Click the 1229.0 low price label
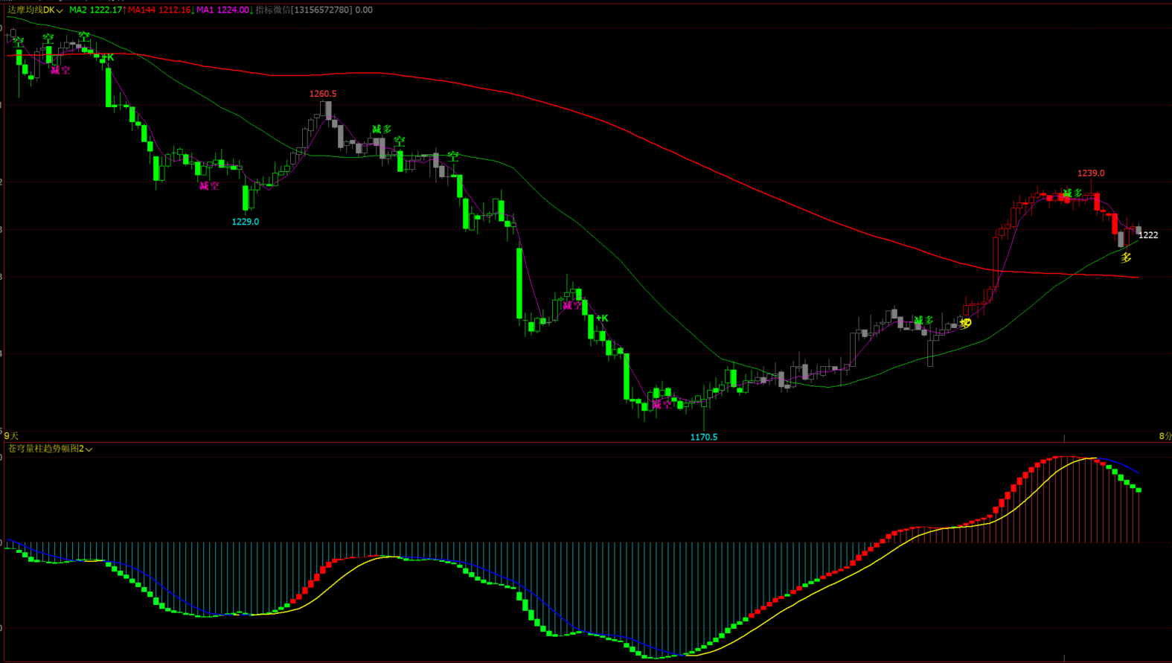 (246, 222)
